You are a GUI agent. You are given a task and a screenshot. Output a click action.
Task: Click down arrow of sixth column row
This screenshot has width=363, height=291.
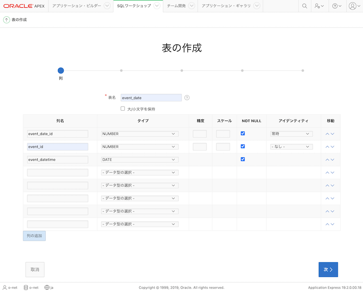pos(333,199)
